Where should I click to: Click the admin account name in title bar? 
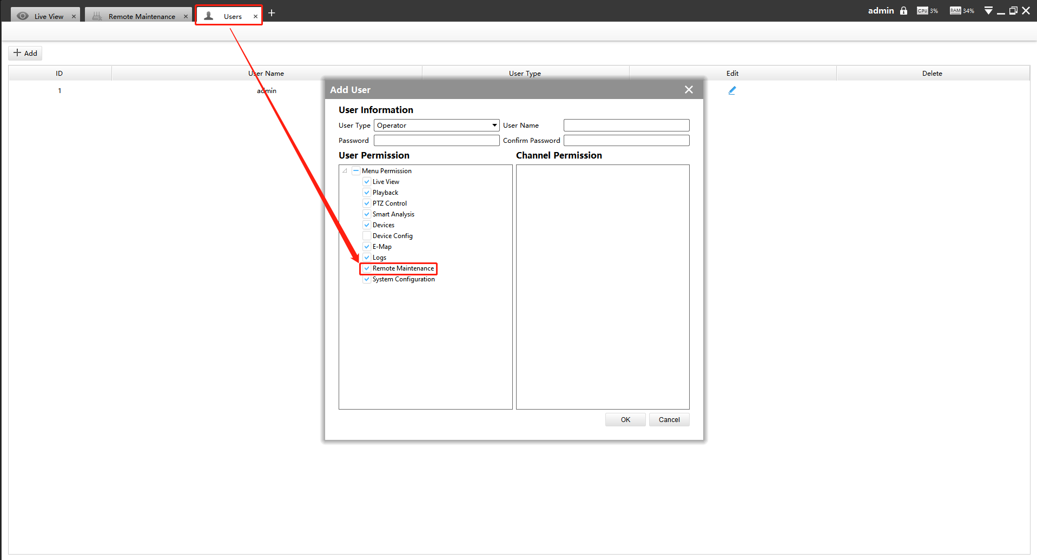click(x=881, y=10)
